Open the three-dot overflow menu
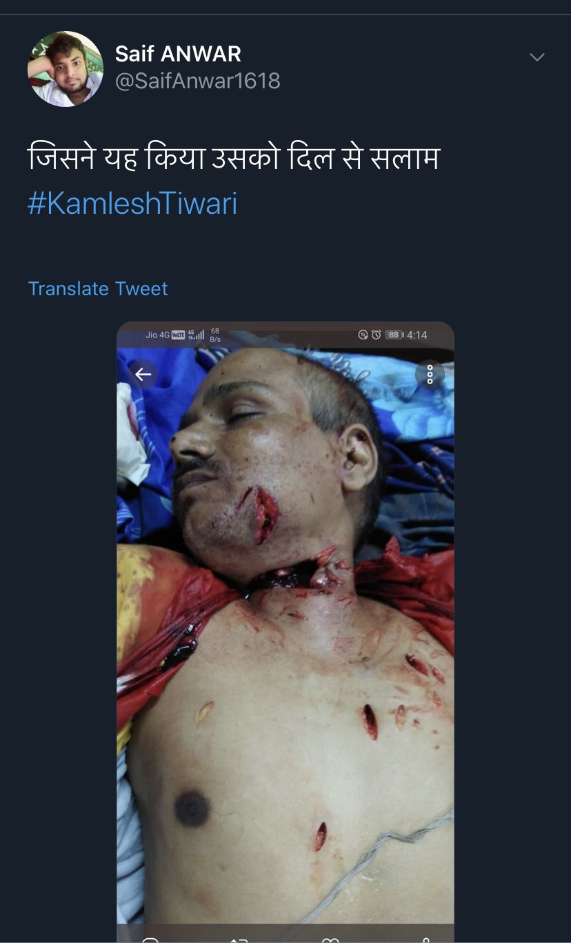571x943 pixels. [x=430, y=375]
